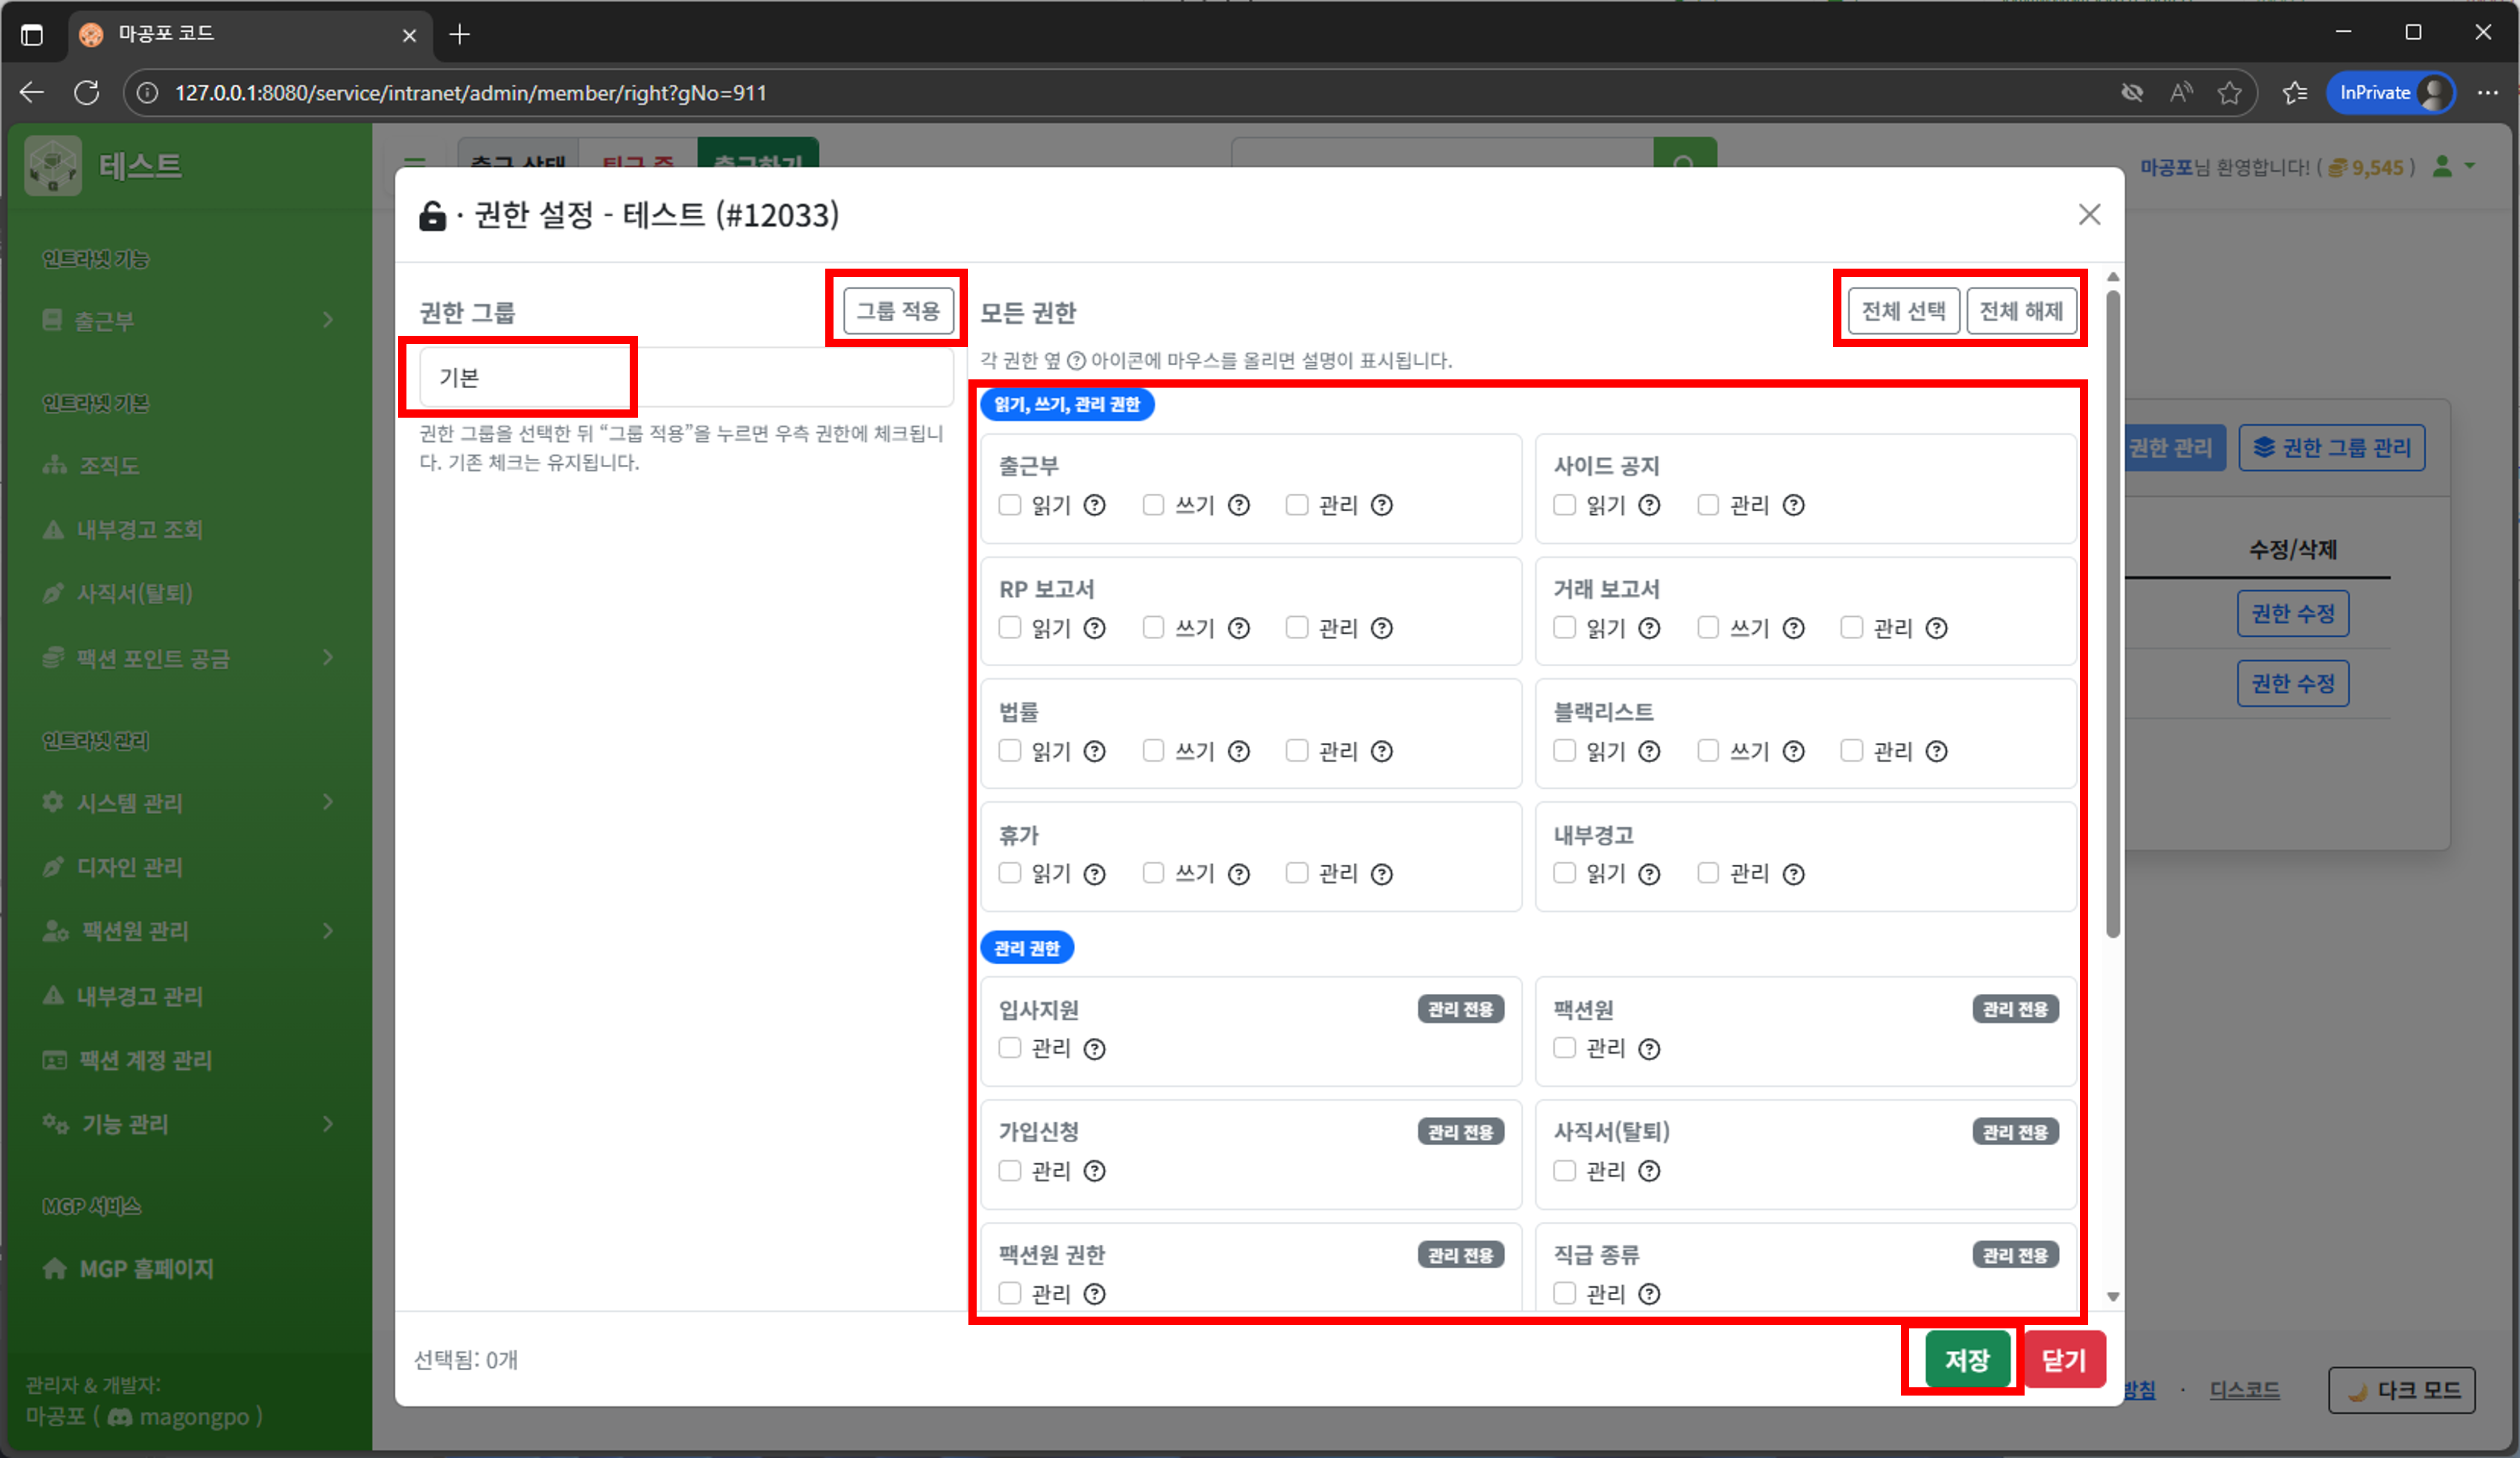Check 관리 permission for 블랙리스트
Screen dimensions: 2520x1458
point(1852,751)
